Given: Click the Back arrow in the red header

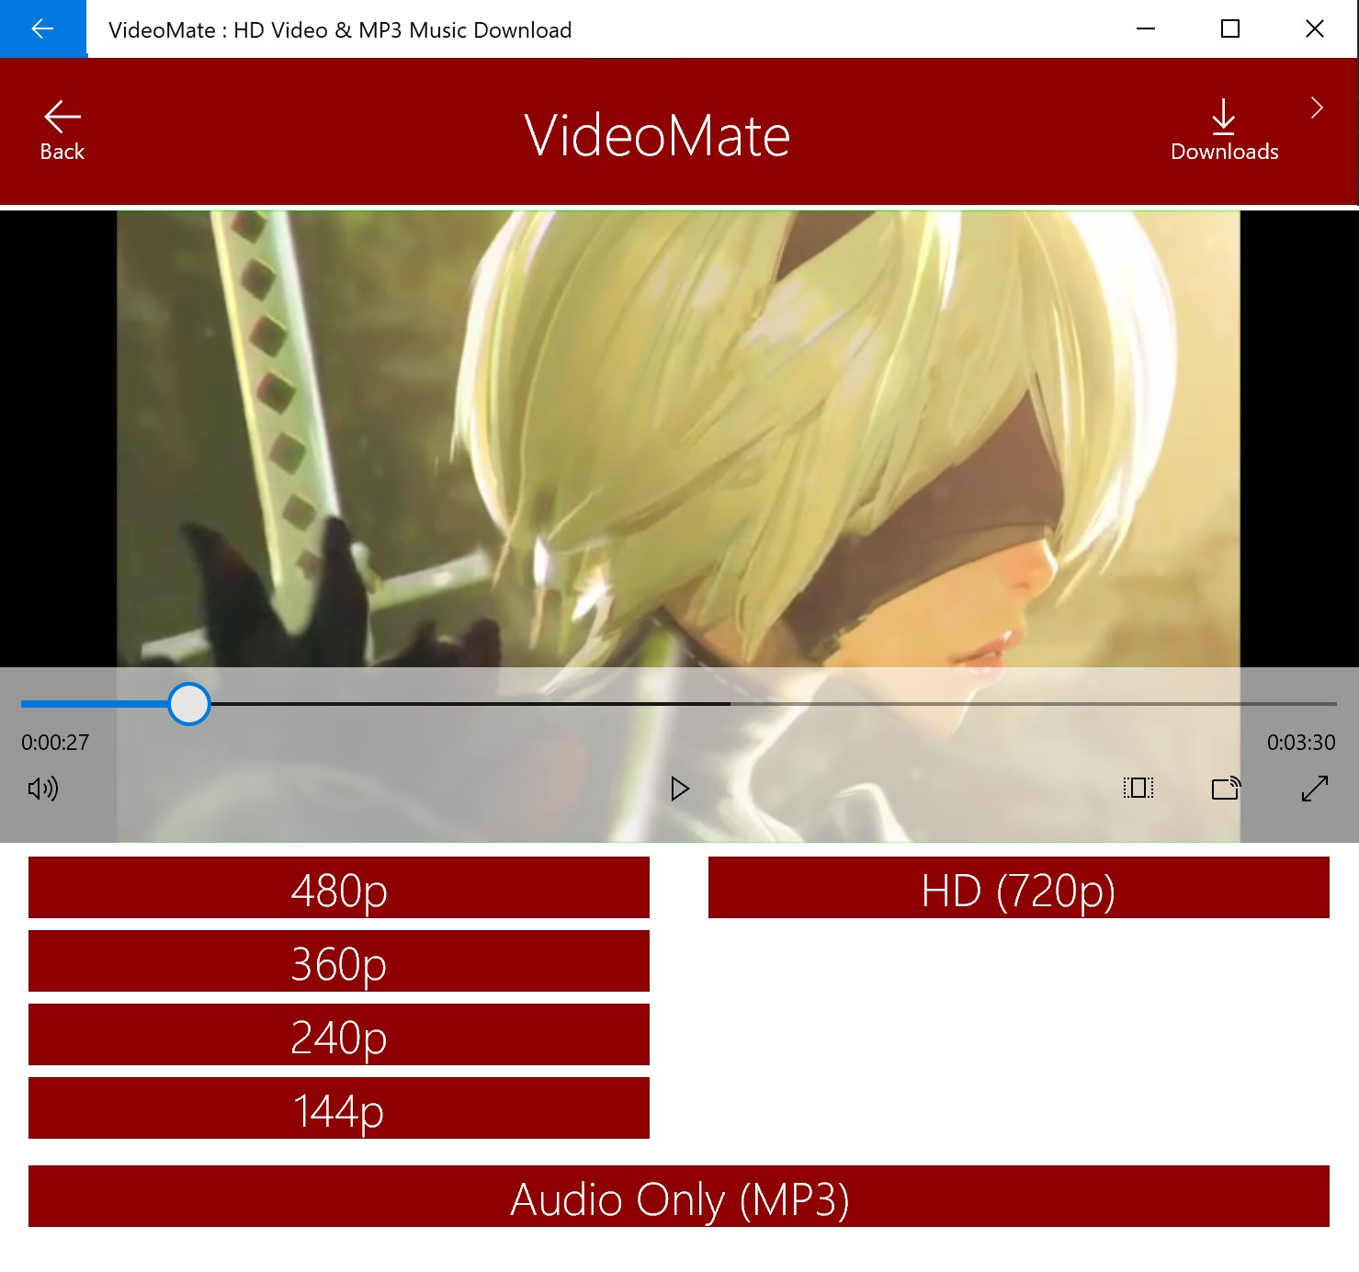Looking at the screenshot, I should click(x=62, y=131).
